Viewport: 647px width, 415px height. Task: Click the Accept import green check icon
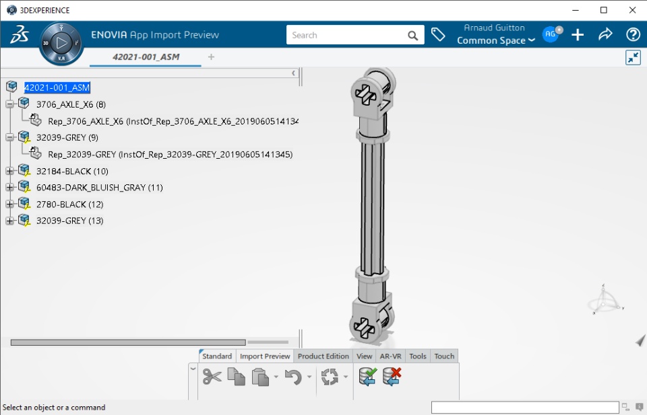tap(368, 376)
